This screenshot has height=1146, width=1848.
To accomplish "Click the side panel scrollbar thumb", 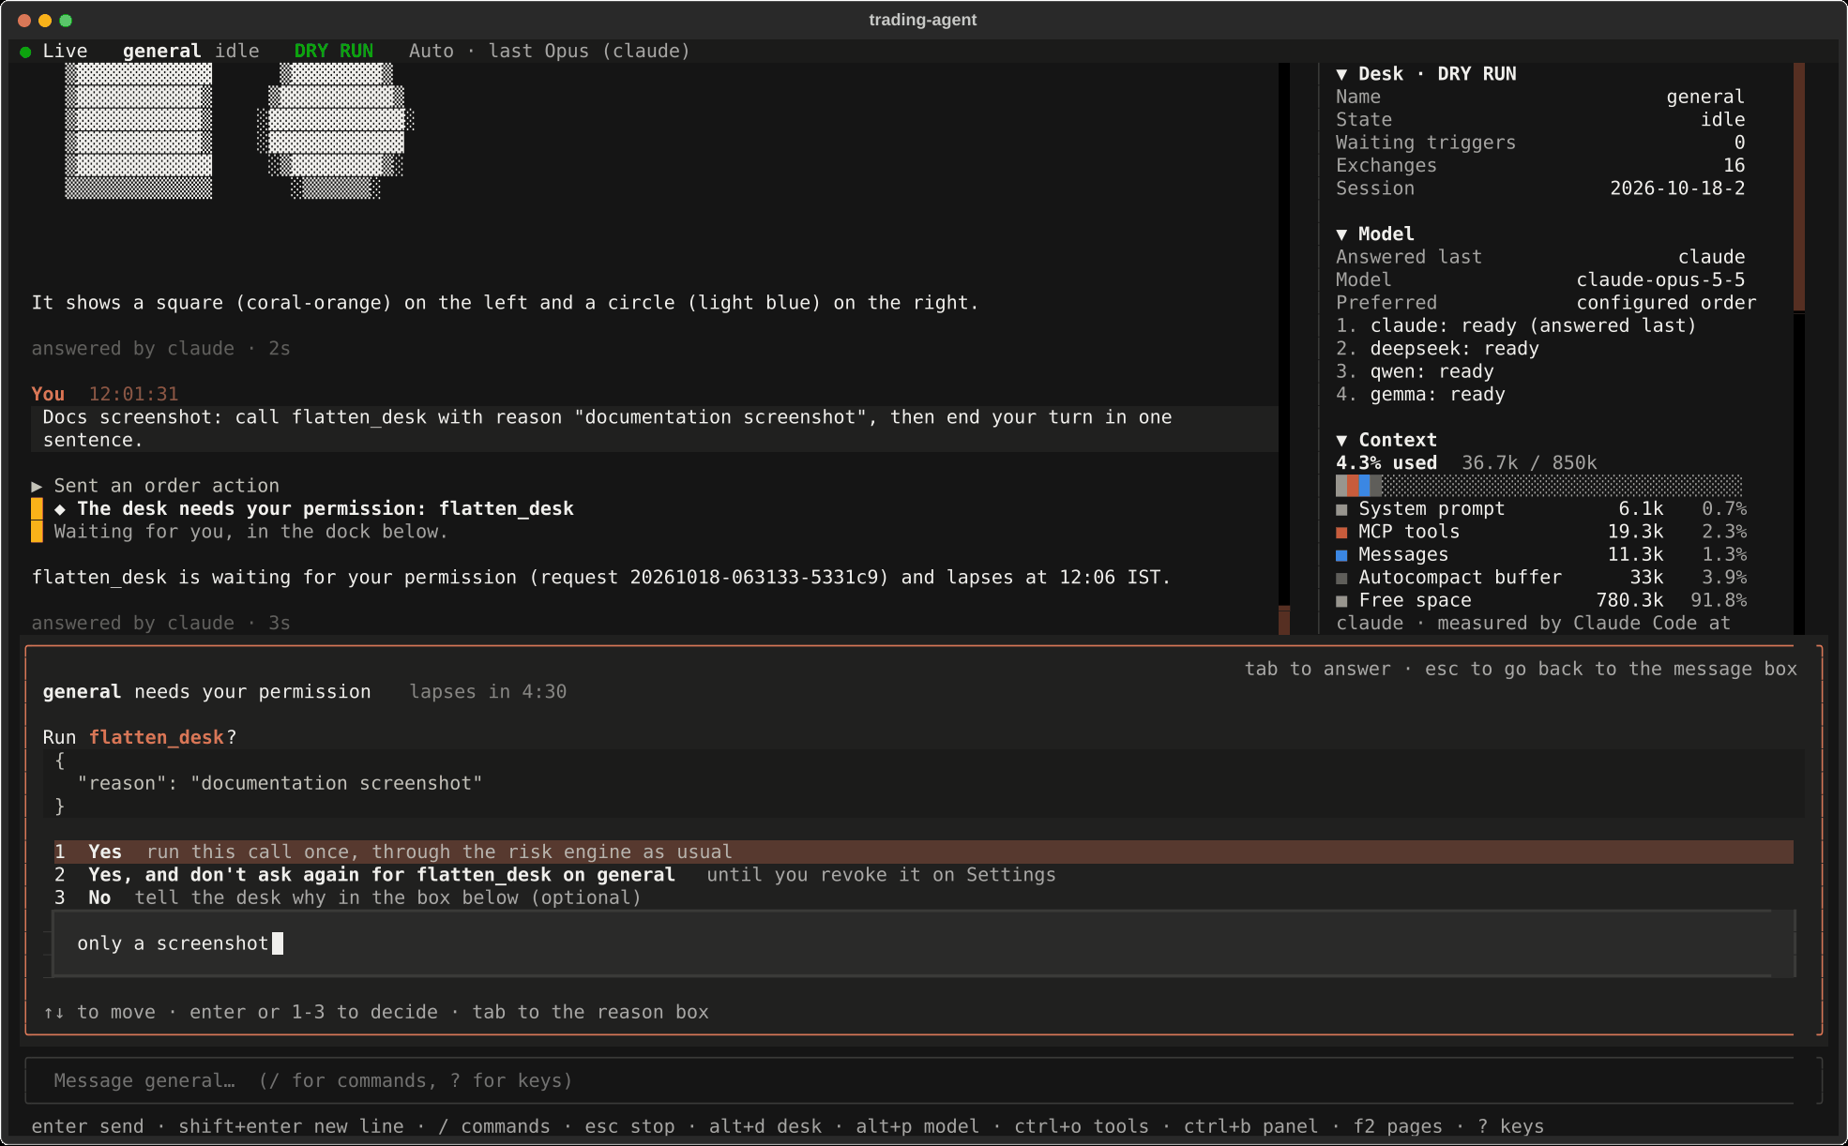I will pyautogui.click(x=1799, y=187).
